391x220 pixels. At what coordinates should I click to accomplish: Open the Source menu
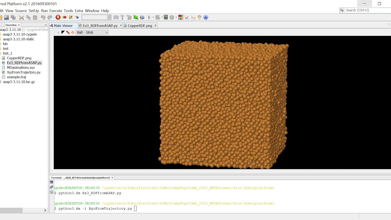tap(21, 11)
